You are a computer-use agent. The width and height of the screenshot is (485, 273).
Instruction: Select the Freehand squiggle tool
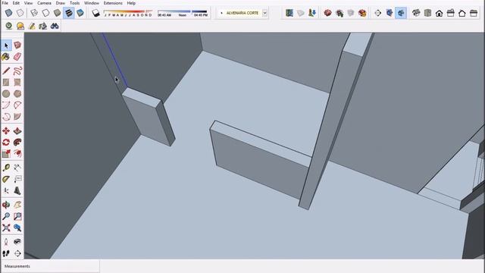(17, 71)
